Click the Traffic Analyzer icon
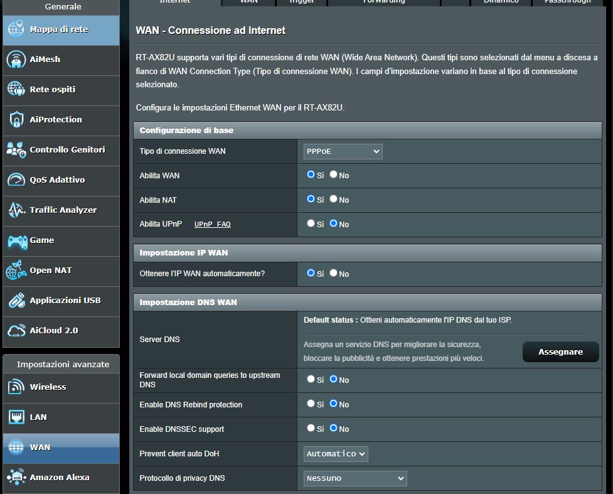The height and width of the screenshot is (494, 613). point(16,210)
